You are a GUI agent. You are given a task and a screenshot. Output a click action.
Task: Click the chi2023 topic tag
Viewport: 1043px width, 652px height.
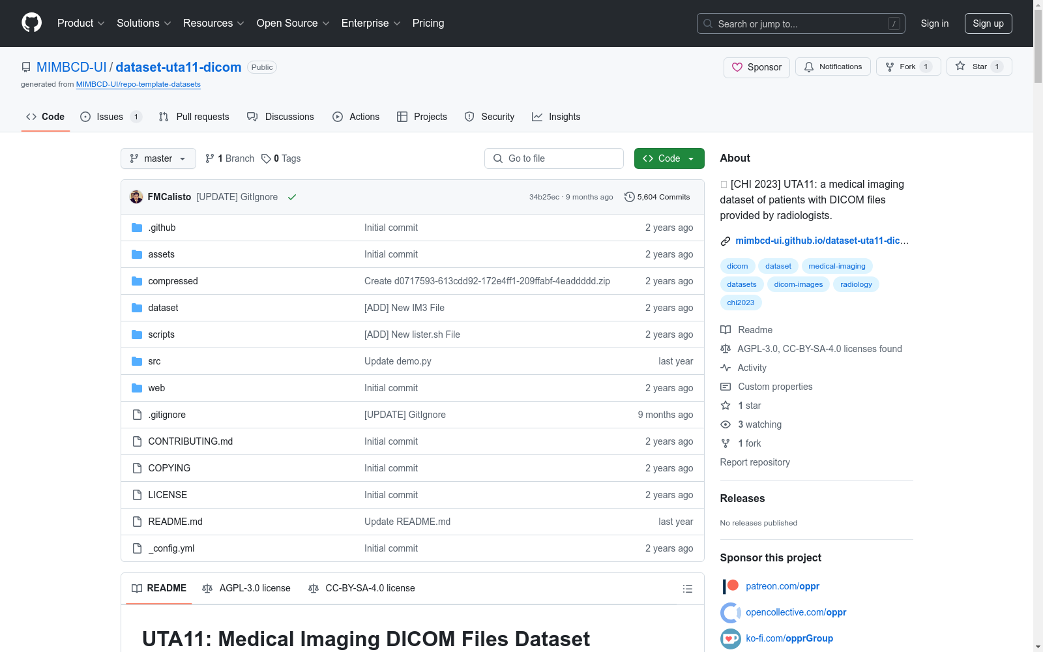741,303
